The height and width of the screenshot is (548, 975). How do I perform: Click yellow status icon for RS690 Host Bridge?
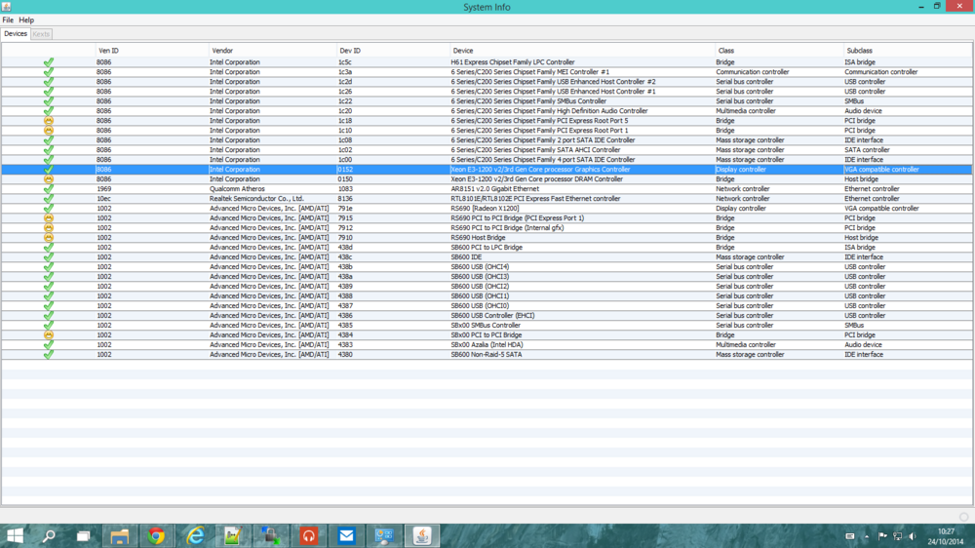tap(49, 238)
